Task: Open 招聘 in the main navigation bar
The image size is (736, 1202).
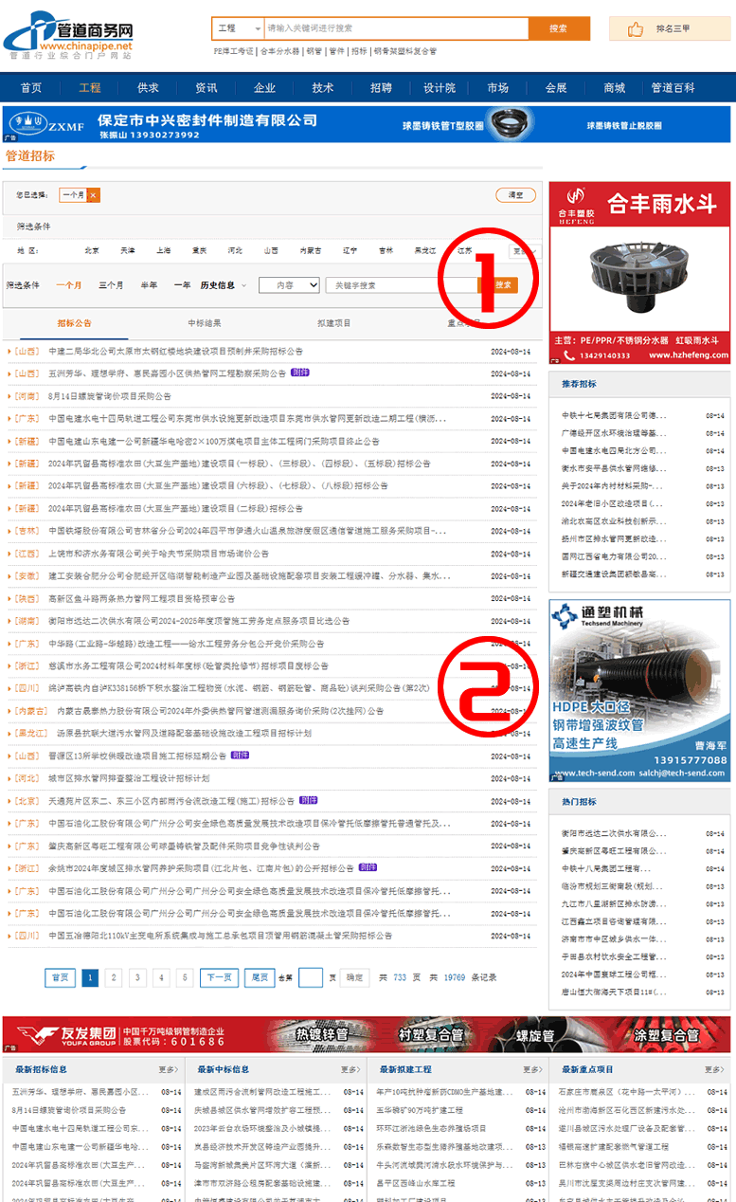Action: point(381,88)
